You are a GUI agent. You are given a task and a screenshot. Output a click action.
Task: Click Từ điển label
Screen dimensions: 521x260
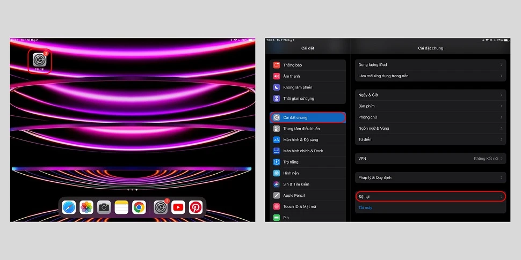[x=365, y=139]
